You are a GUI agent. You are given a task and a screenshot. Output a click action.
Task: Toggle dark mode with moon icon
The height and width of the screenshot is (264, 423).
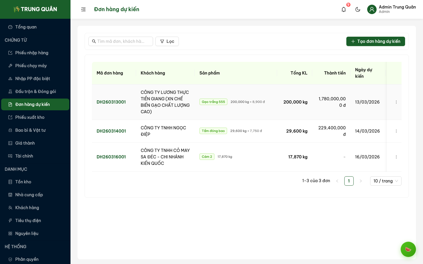tap(357, 9)
